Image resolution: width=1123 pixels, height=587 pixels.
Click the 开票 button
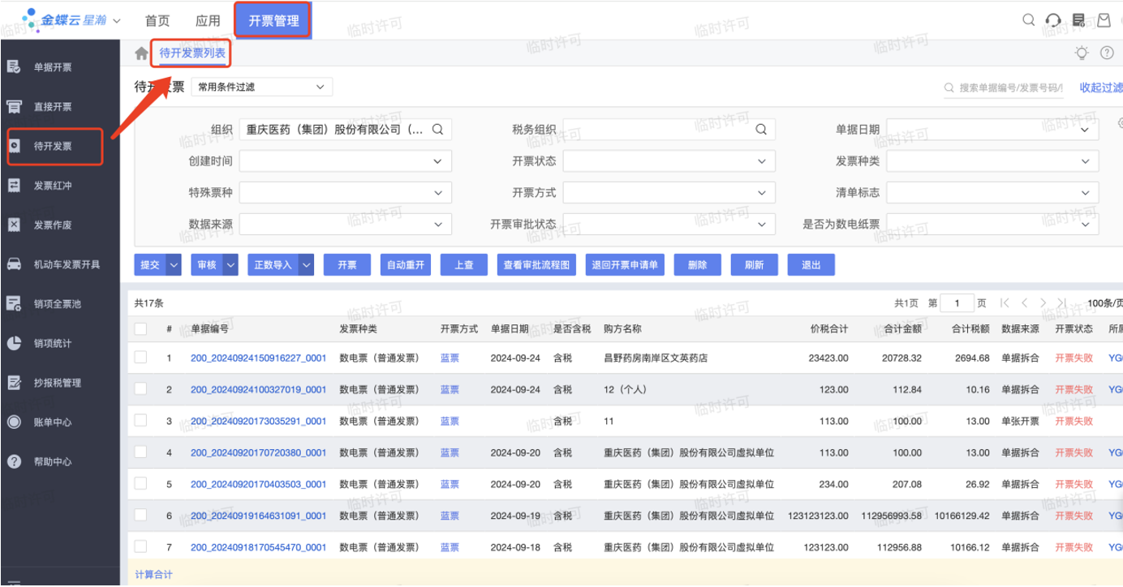click(x=347, y=265)
